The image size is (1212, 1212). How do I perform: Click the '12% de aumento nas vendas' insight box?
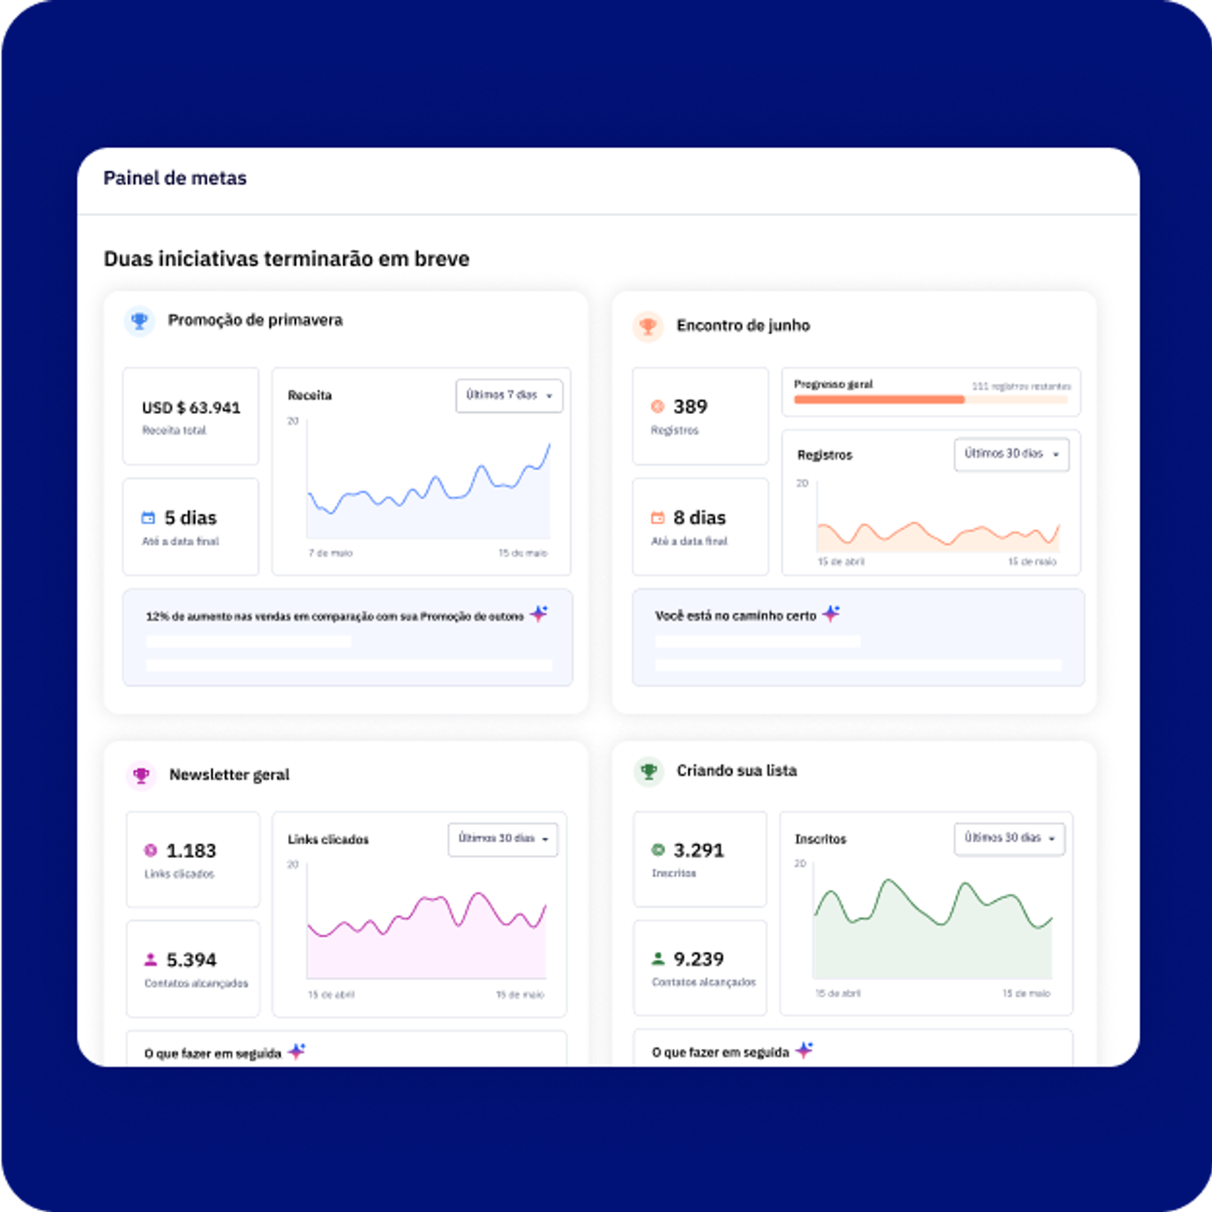347,638
